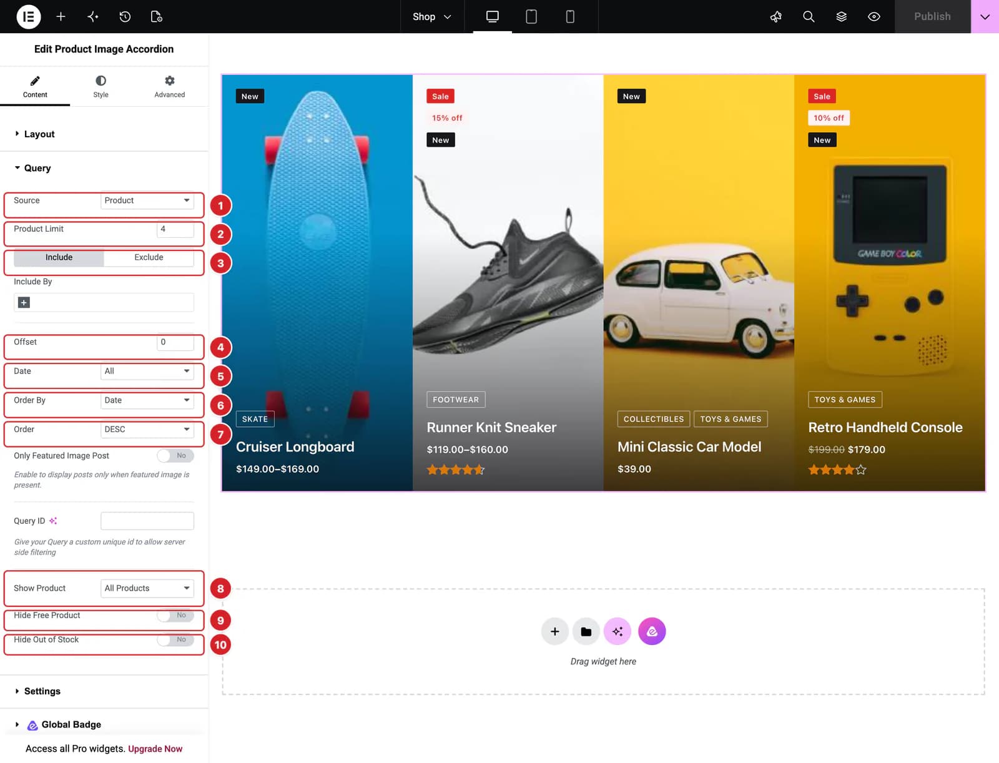This screenshot has width=999, height=763.
Task: Open the Source dropdown
Action: (x=147, y=200)
